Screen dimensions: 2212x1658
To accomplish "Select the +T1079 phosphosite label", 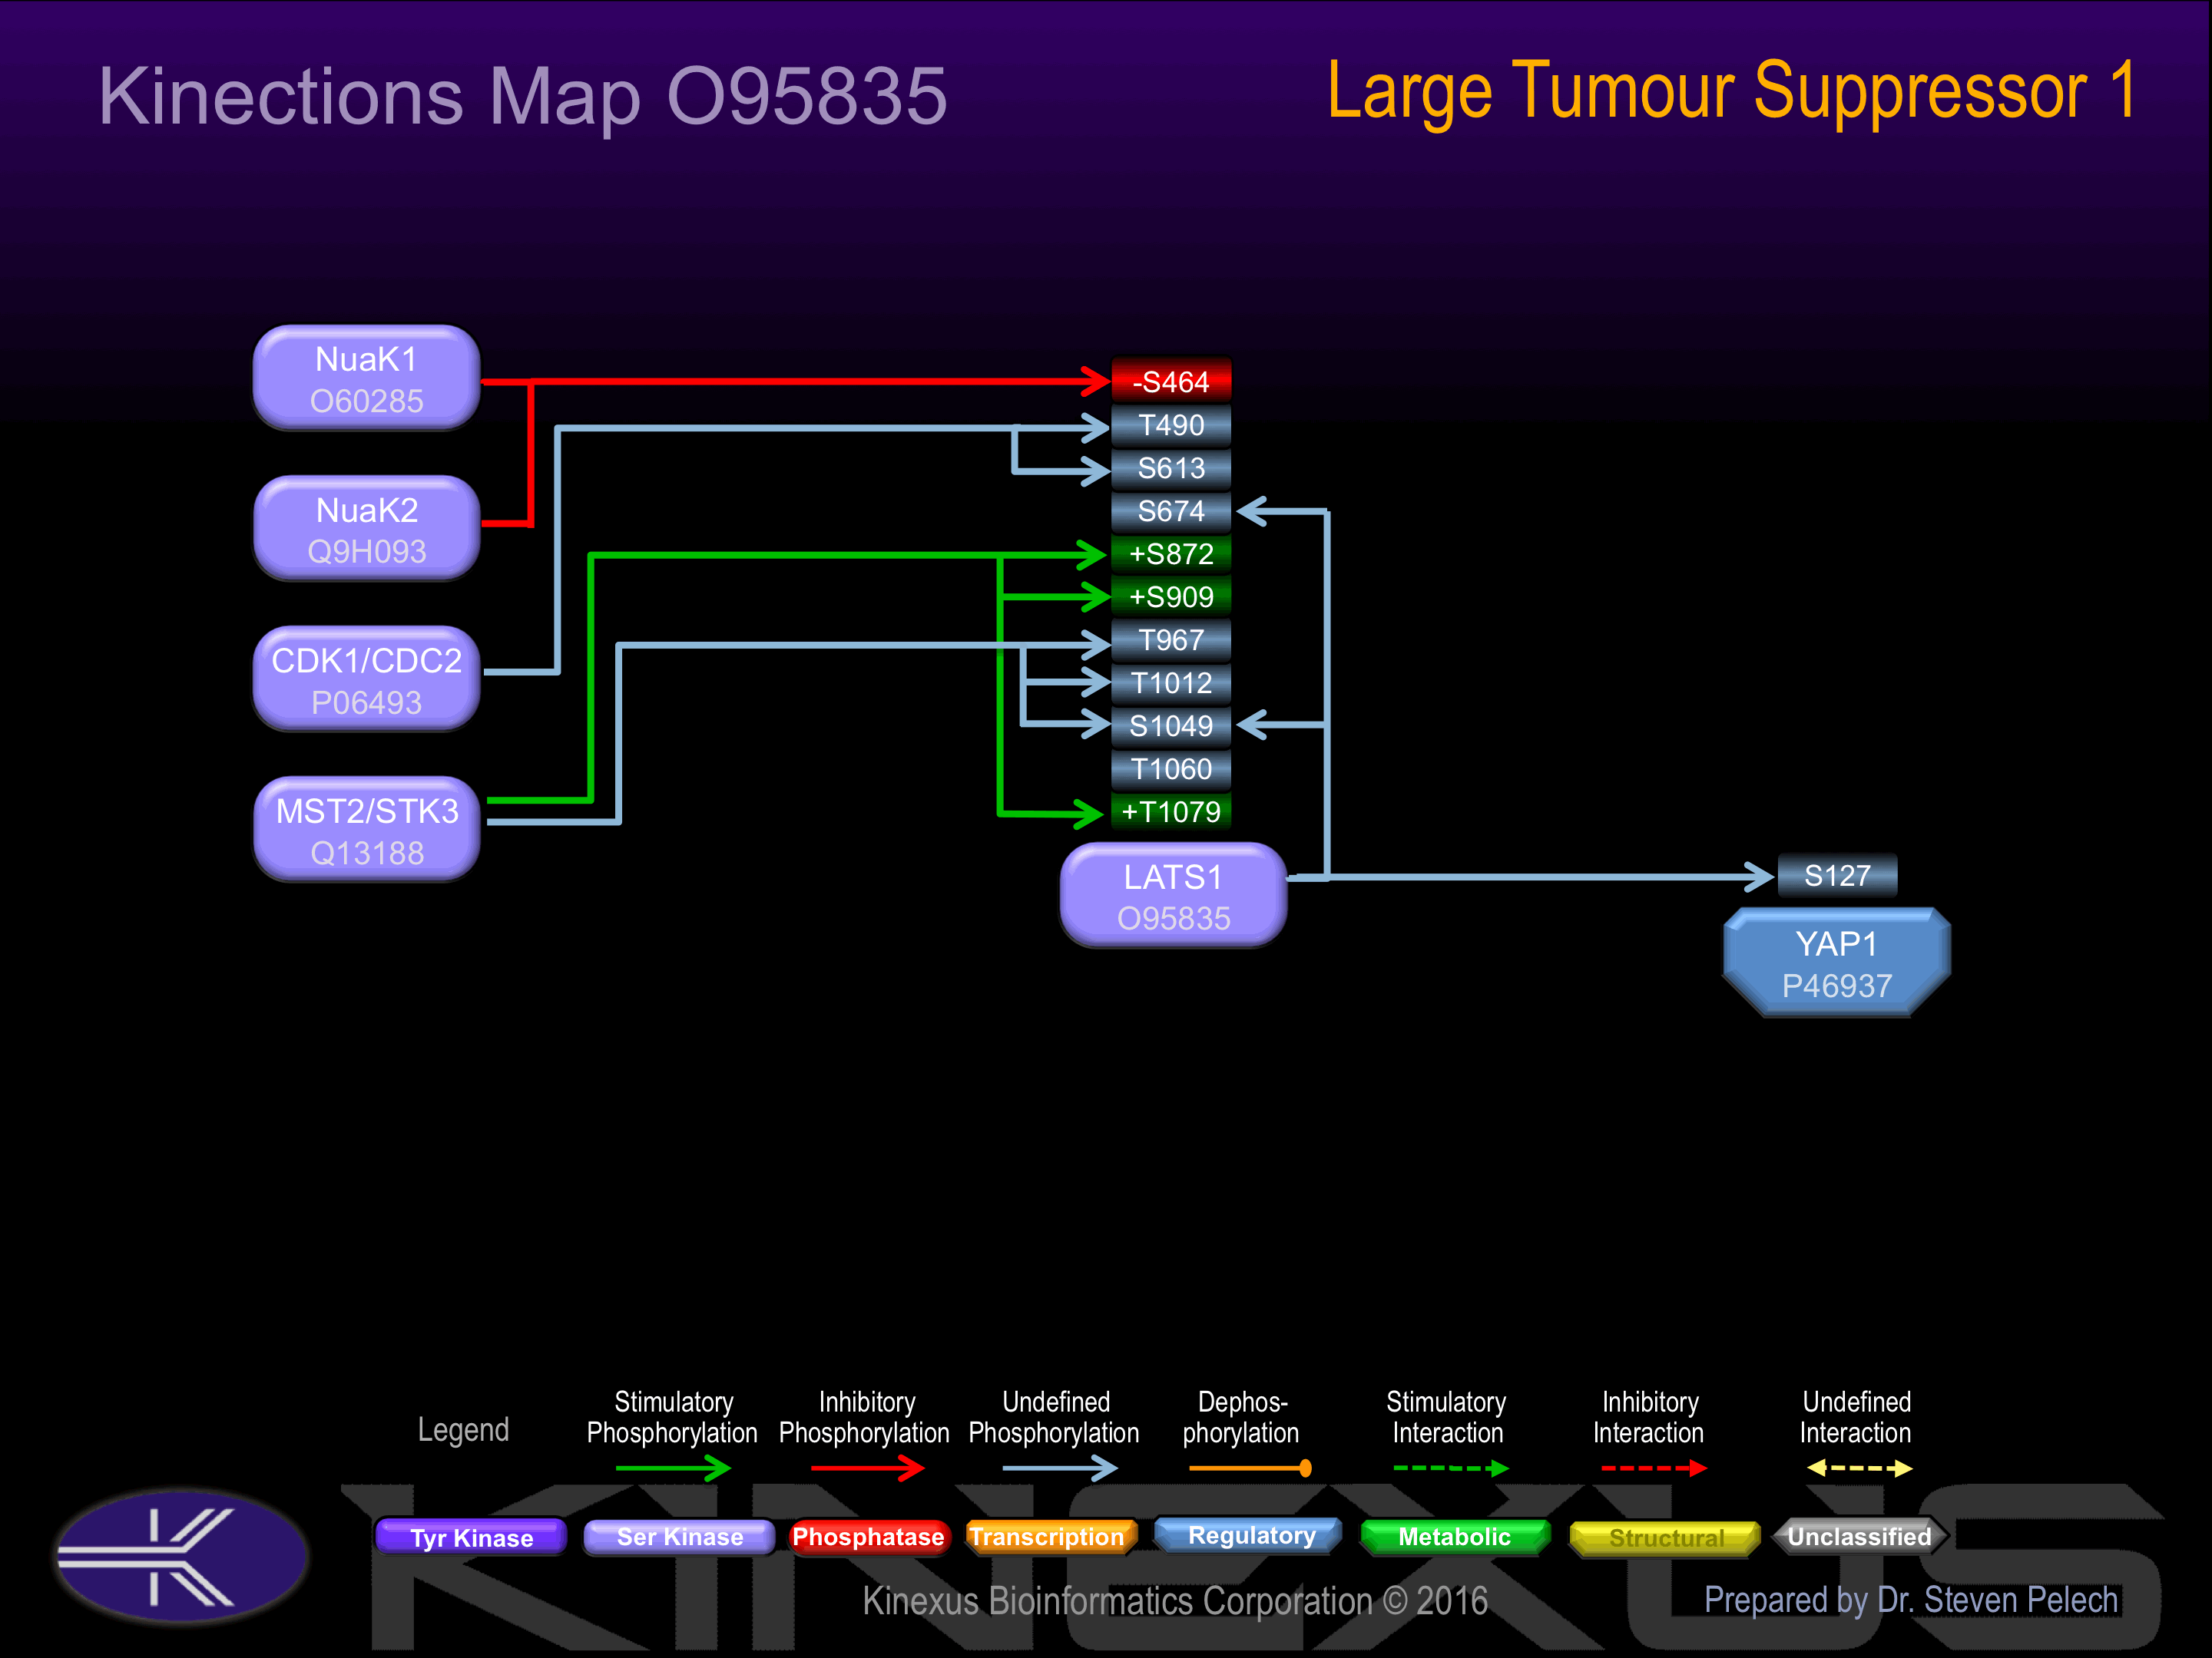I will tap(1171, 811).
